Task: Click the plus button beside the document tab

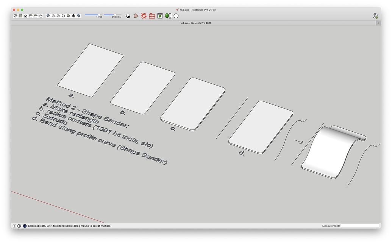Action: coord(378,23)
